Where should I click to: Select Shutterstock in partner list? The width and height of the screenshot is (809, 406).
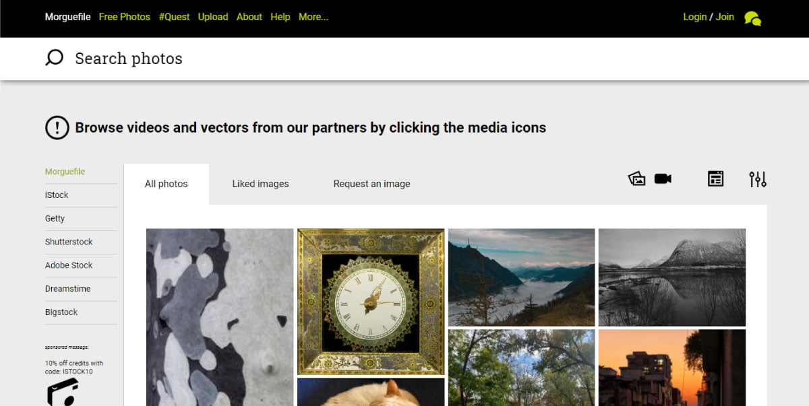click(69, 242)
